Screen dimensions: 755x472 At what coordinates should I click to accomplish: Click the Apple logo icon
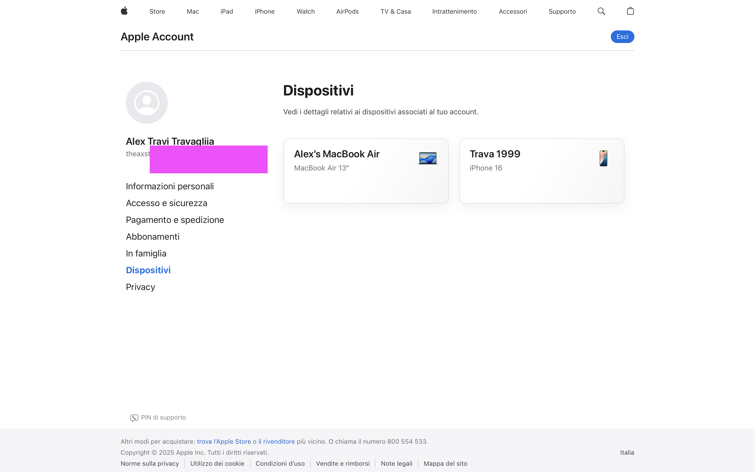[124, 11]
